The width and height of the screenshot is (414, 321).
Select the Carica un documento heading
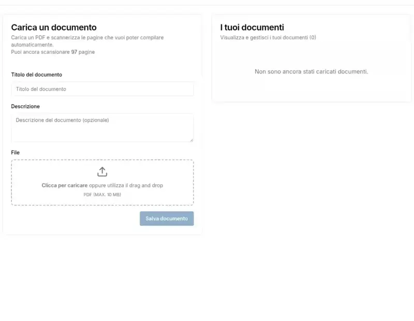(54, 27)
